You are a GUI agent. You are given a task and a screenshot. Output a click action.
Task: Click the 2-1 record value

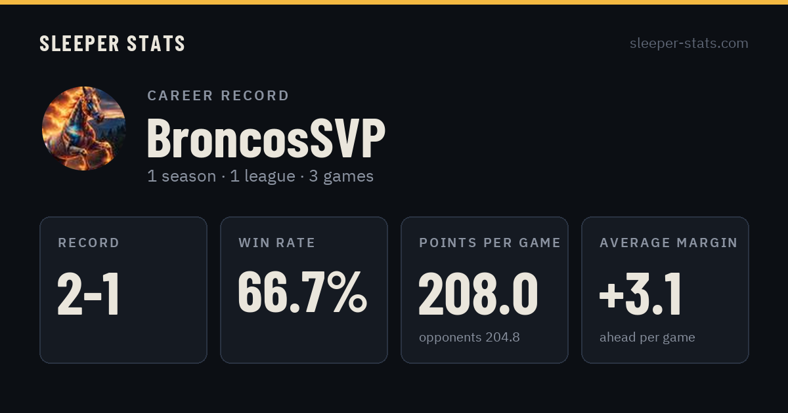pos(89,294)
